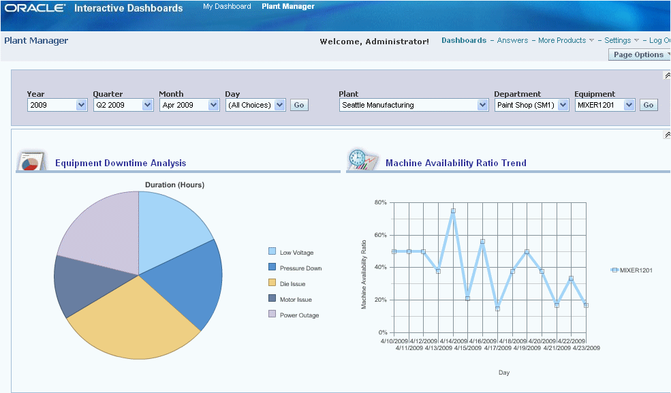Click the Machine Availability Ratio Trend clock icon

(363, 160)
